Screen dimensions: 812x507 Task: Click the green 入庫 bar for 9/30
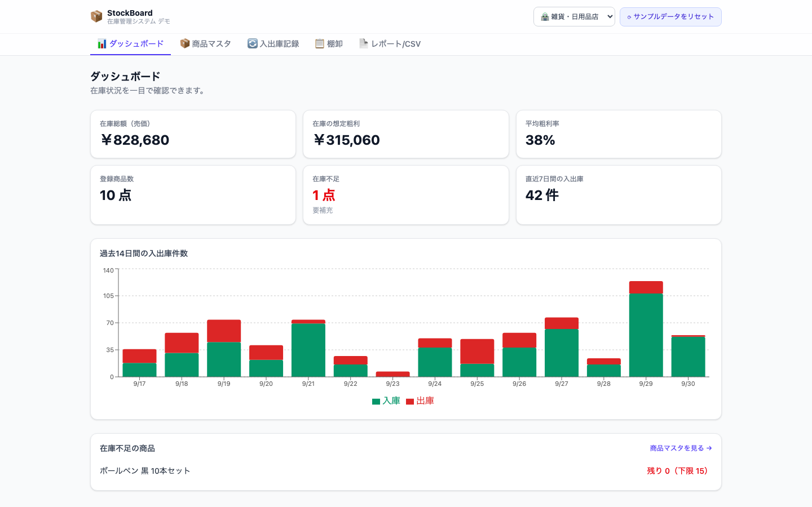point(688,357)
